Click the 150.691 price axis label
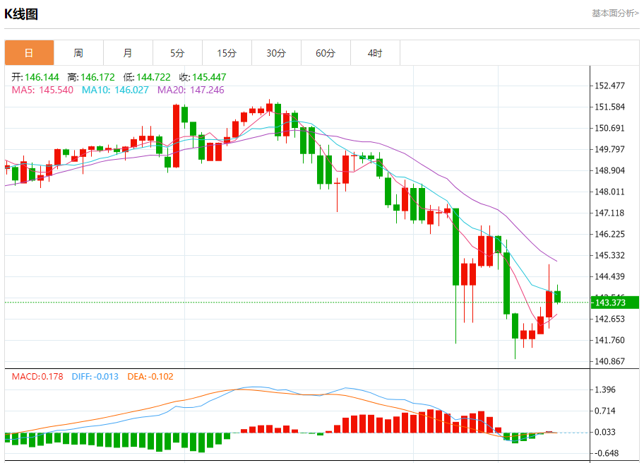The height and width of the screenshot is (463, 644). [610, 128]
